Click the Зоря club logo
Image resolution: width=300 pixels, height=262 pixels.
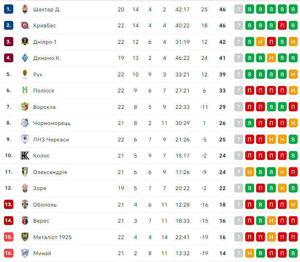coord(25,188)
